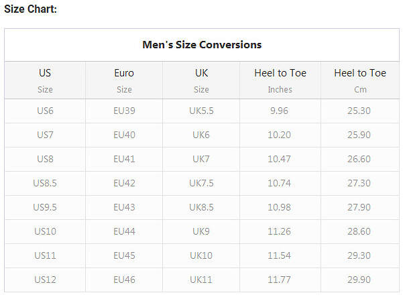Select the US6 size cell
The height and width of the screenshot is (299, 403).
[45, 111]
